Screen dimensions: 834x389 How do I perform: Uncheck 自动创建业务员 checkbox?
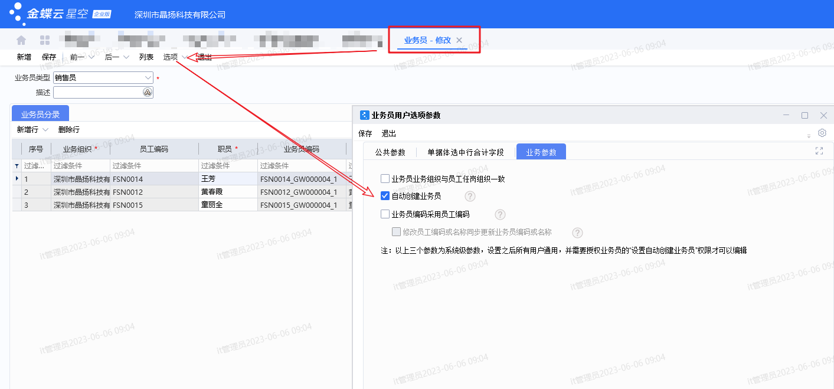(x=385, y=196)
